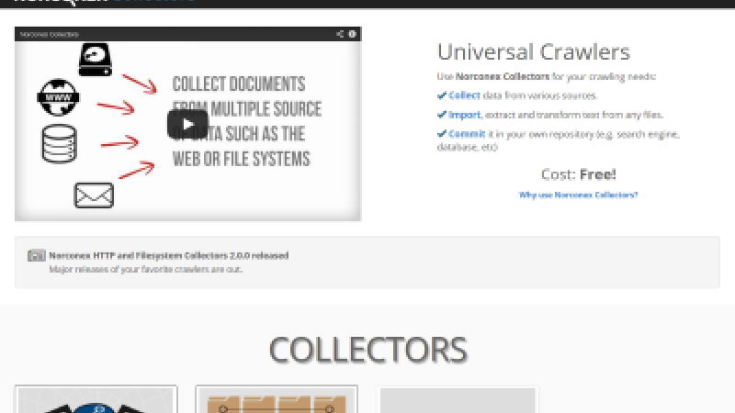Image resolution: width=735 pixels, height=413 pixels.
Task: Click the video info icon
Action: tap(352, 34)
